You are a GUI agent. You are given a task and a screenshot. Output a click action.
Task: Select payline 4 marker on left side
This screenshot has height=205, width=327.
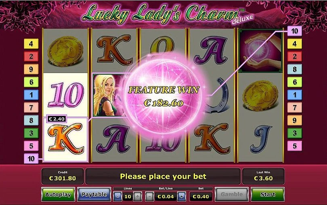coord(31,44)
